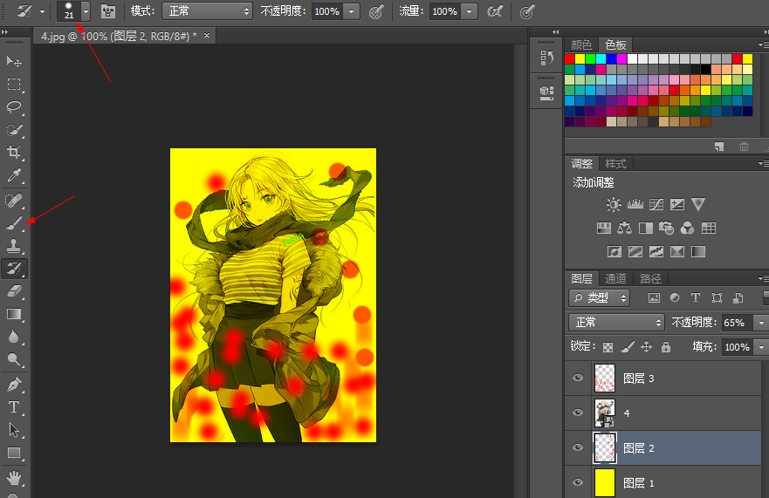The height and width of the screenshot is (498, 769).
Task: Open layer blend mode 正常 dropdown
Action: pos(616,323)
